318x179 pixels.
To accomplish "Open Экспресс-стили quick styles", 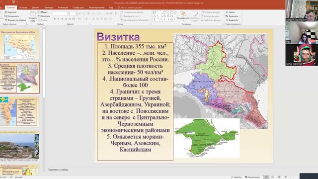I will point(195,16).
